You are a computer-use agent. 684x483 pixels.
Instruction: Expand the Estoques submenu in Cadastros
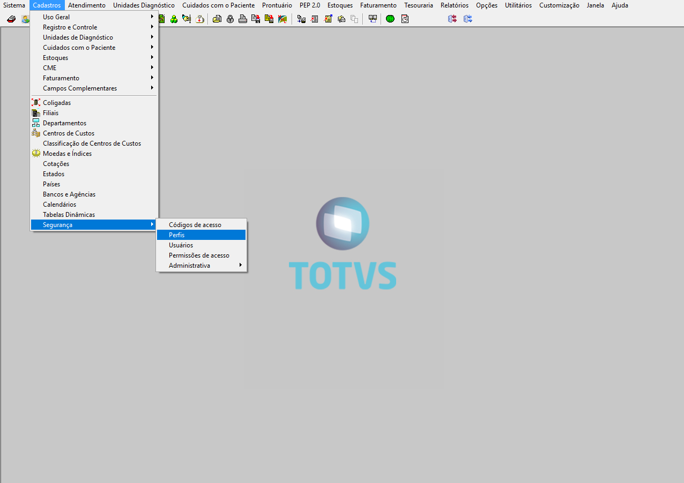point(94,58)
